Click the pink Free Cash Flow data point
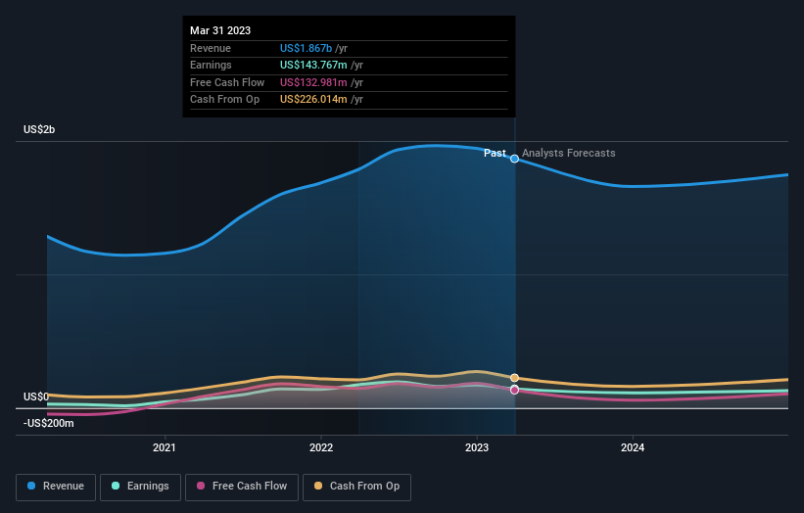 pyautogui.click(x=514, y=390)
